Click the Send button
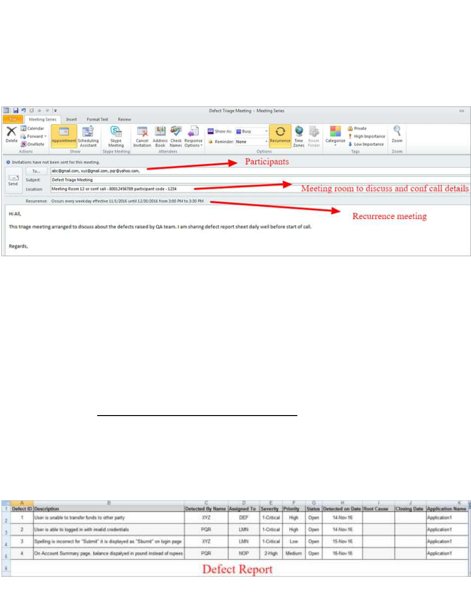 (x=13, y=181)
